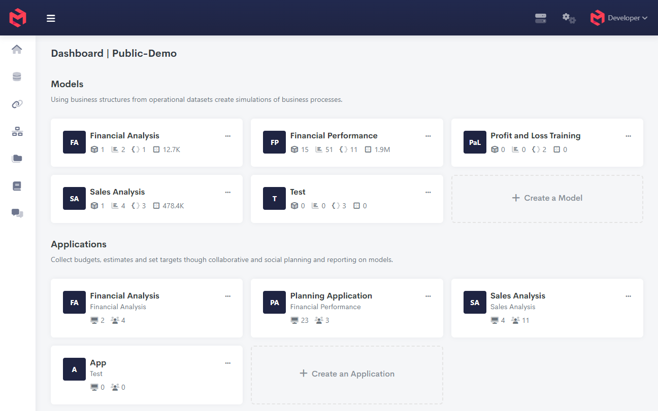Click the chat bubbles icon in the sidebar
658x411 pixels.
pyautogui.click(x=17, y=213)
